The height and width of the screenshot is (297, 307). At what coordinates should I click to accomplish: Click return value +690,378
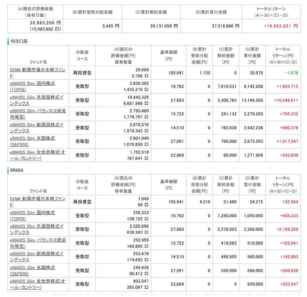tap(289, 128)
